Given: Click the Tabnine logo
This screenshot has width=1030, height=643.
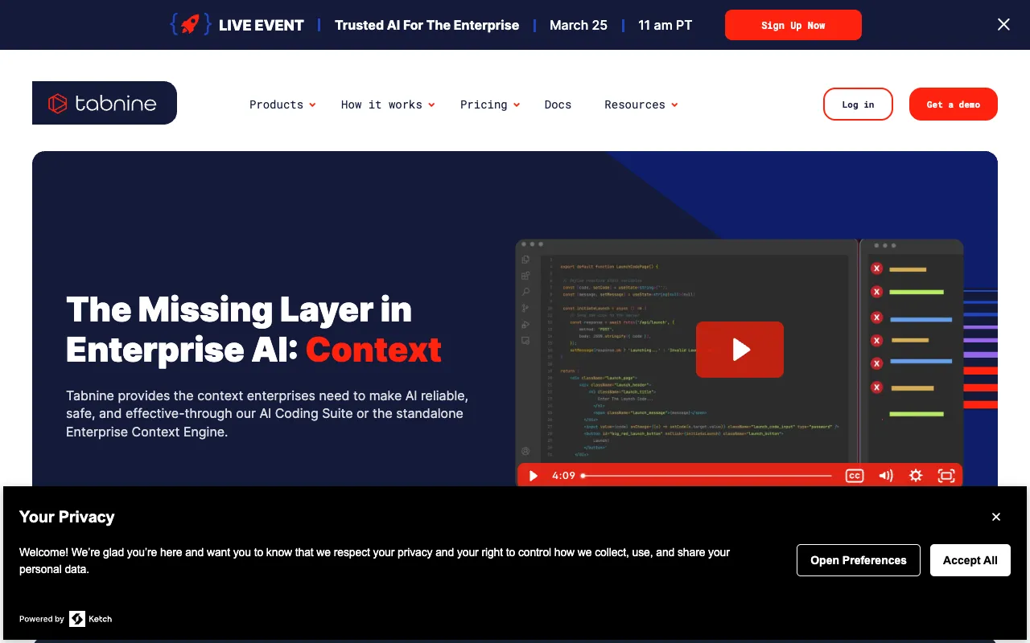Looking at the screenshot, I should (x=104, y=103).
